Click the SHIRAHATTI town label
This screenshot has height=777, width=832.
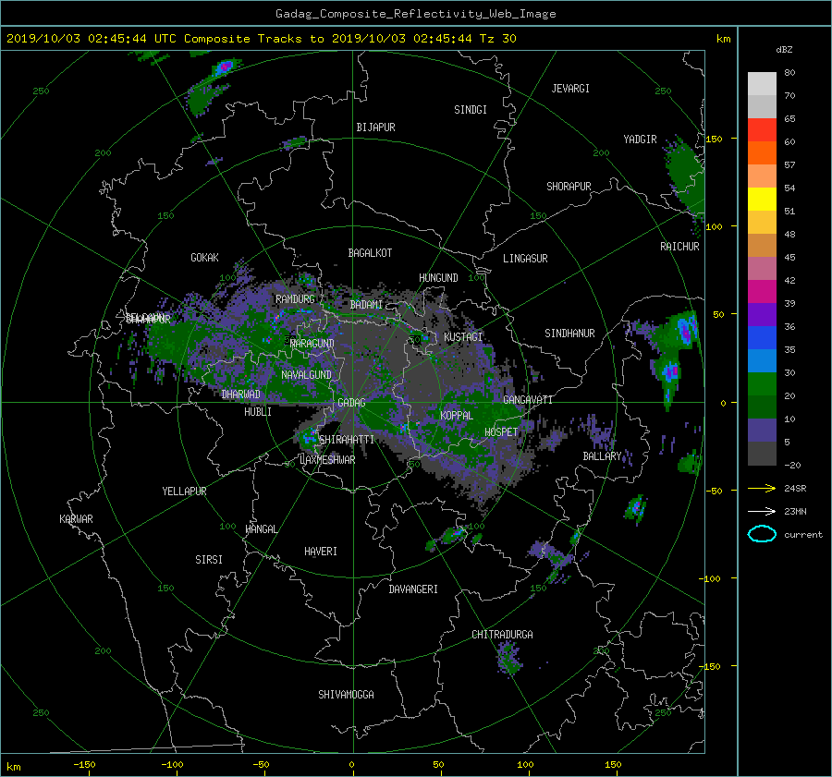(347, 440)
